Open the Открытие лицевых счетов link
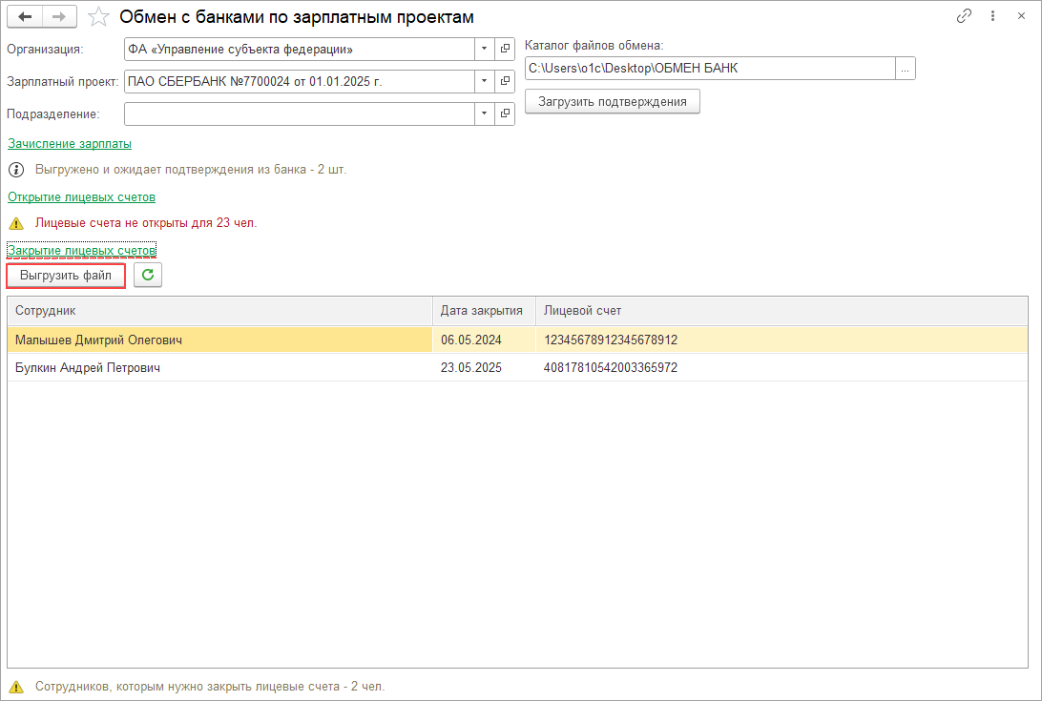This screenshot has height=701, width=1042. pyautogui.click(x=81, y=196)
